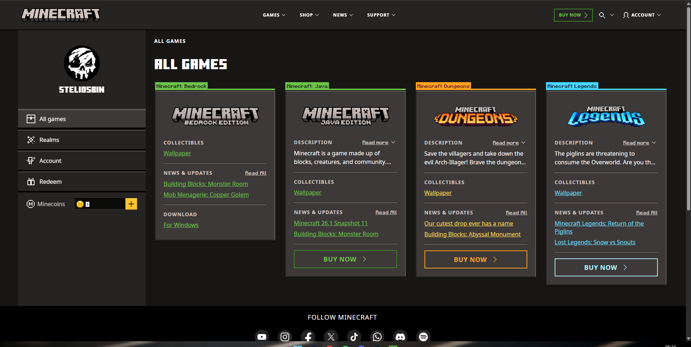Expand Read more for Minecraft Legends description
This screenshot has width=691, height=347.
639,143
